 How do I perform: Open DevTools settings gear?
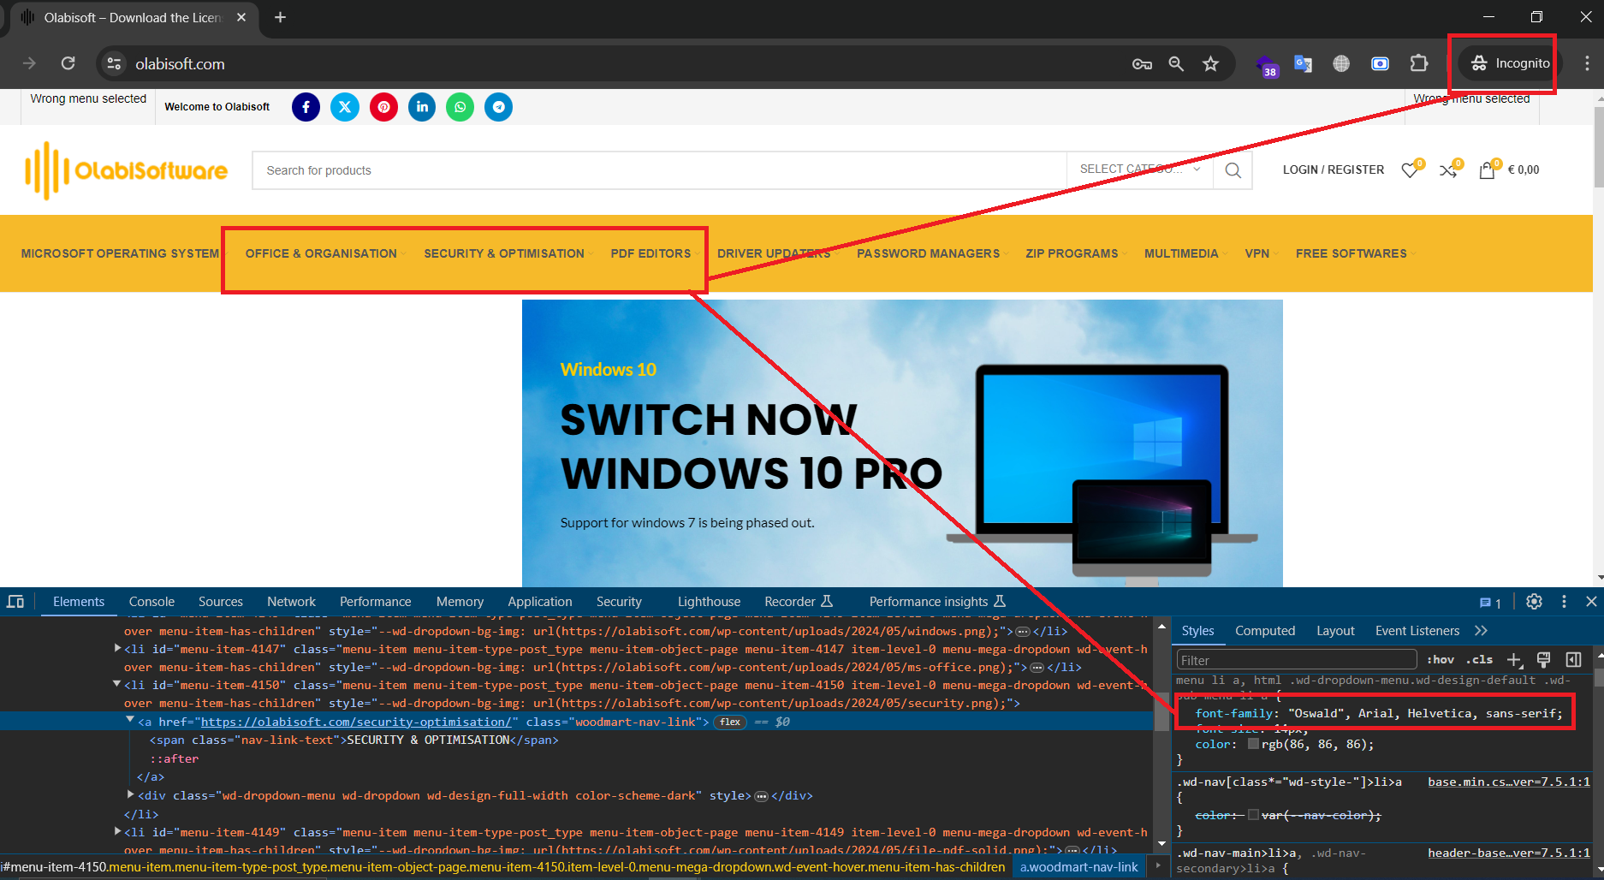(1534, 602)
